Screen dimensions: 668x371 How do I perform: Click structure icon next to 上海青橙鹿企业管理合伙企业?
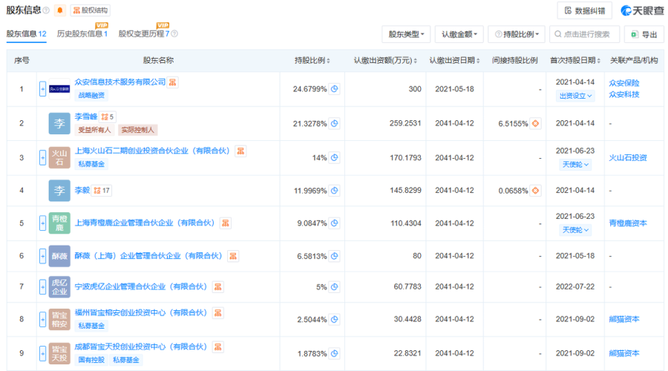226,223
